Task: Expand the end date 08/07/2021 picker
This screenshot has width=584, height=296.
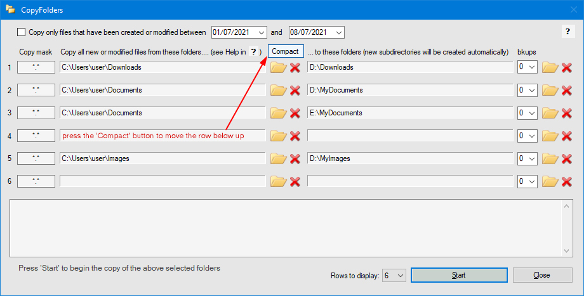Action: [338, 32]
